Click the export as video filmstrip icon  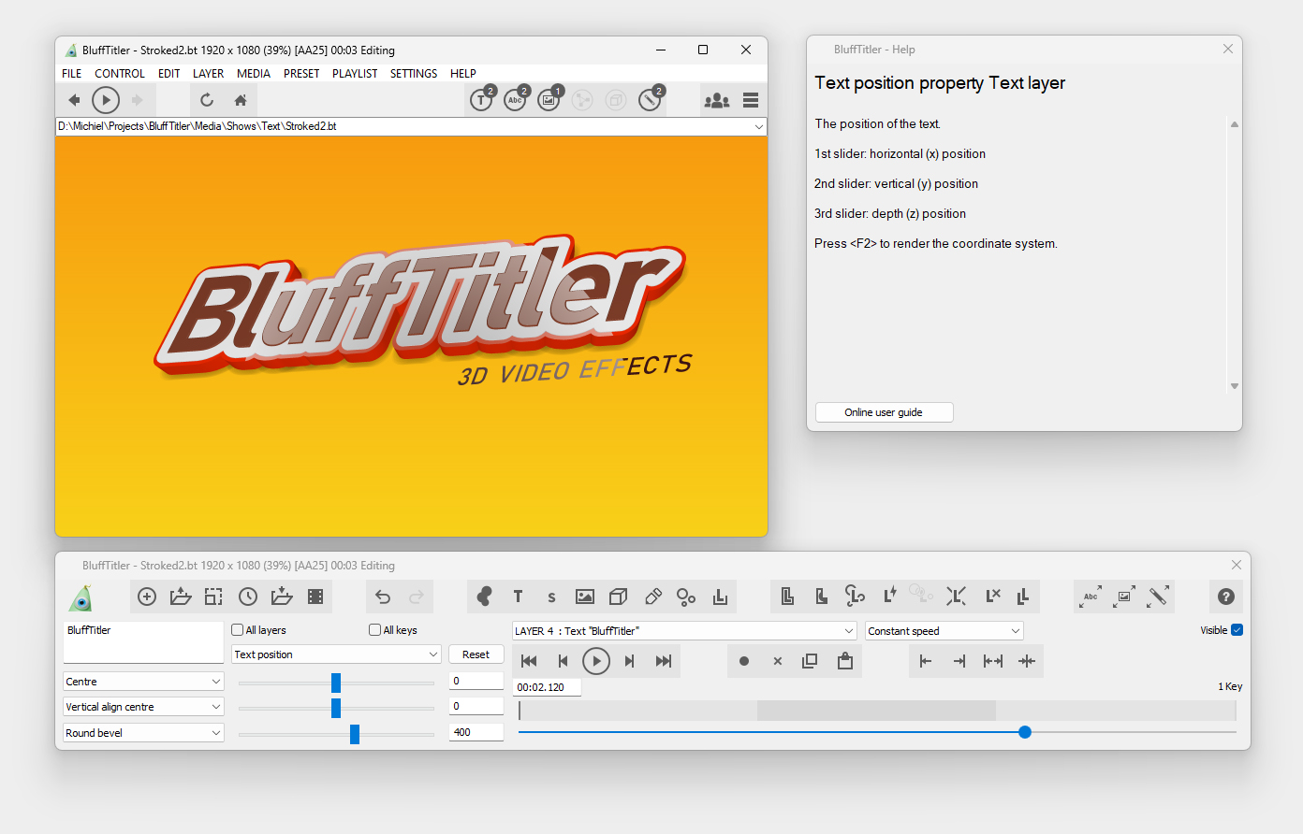click(x=315, y=597)
